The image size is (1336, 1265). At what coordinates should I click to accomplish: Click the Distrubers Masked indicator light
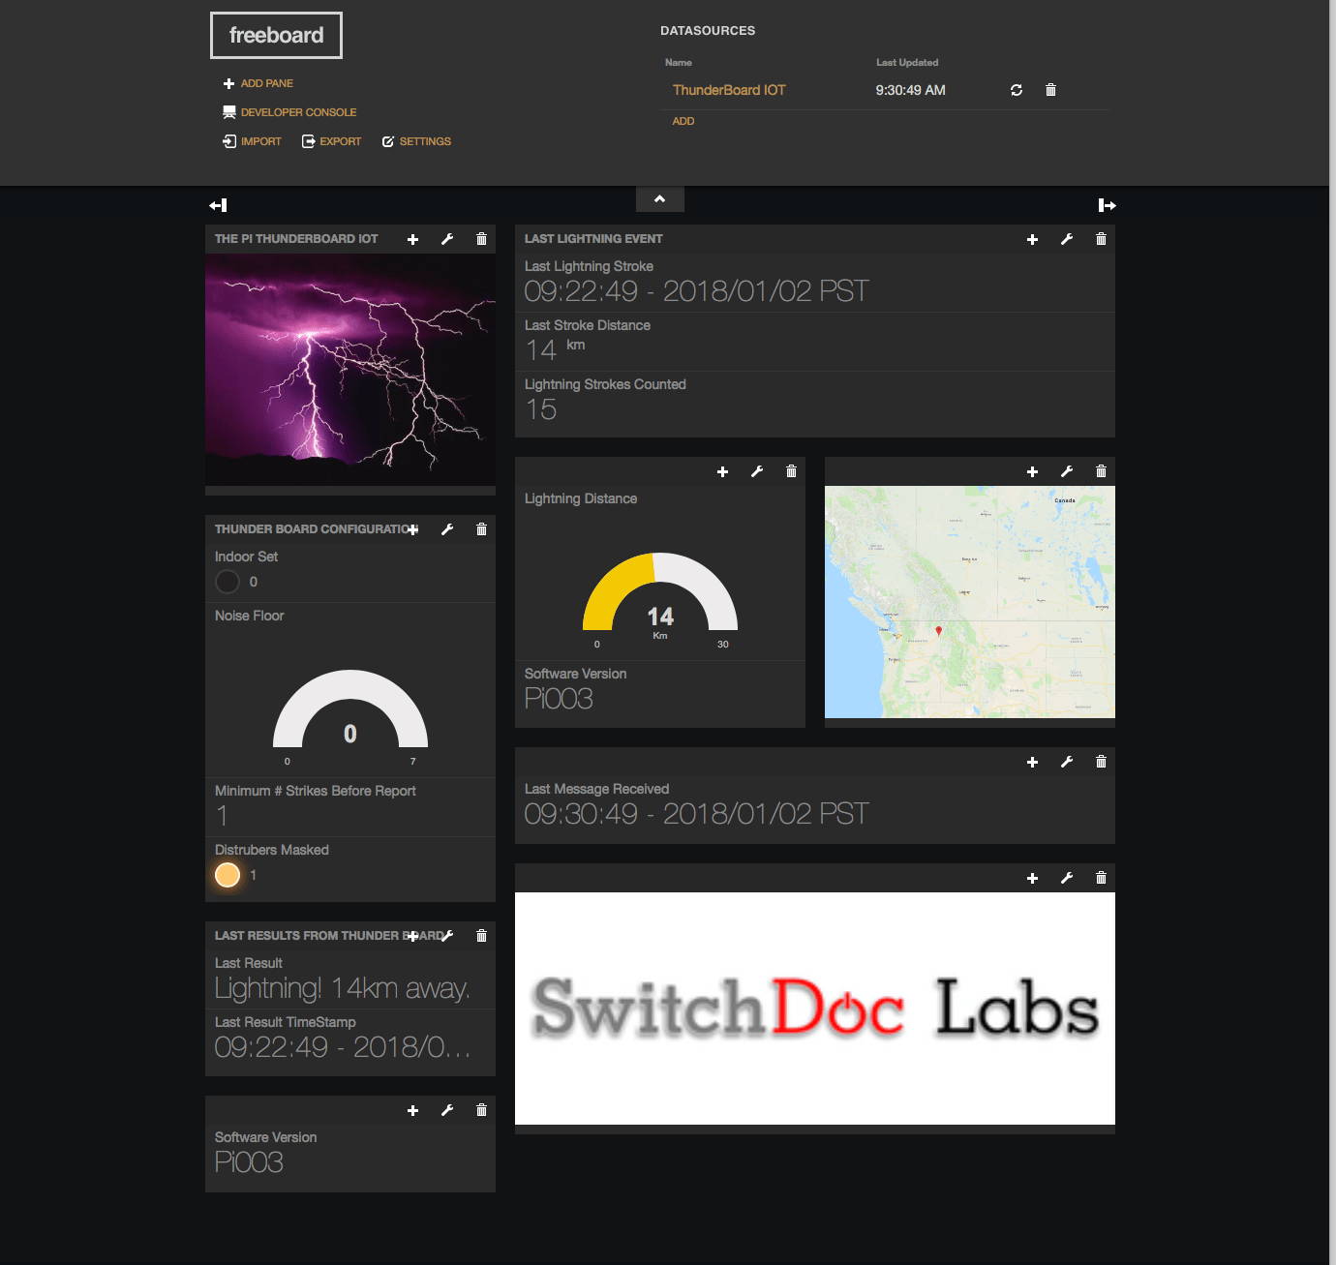coord(228,875)
